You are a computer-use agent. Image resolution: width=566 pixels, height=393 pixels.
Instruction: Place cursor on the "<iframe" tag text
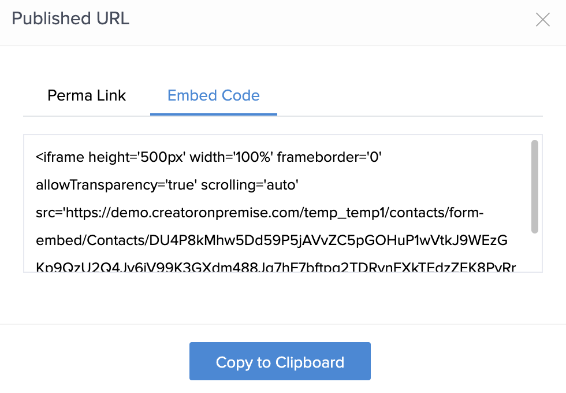click(60, 157)
